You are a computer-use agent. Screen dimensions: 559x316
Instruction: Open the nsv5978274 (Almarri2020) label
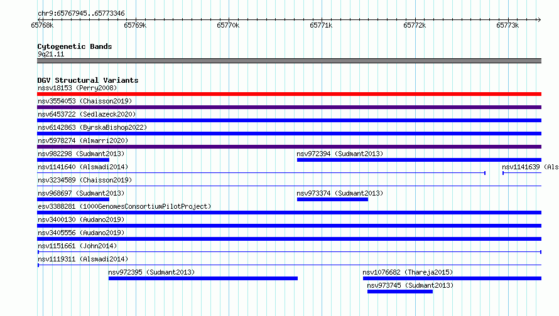click(x=83, y=140)
